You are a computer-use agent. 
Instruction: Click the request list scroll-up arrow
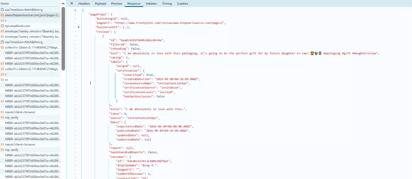pos(63,4)
